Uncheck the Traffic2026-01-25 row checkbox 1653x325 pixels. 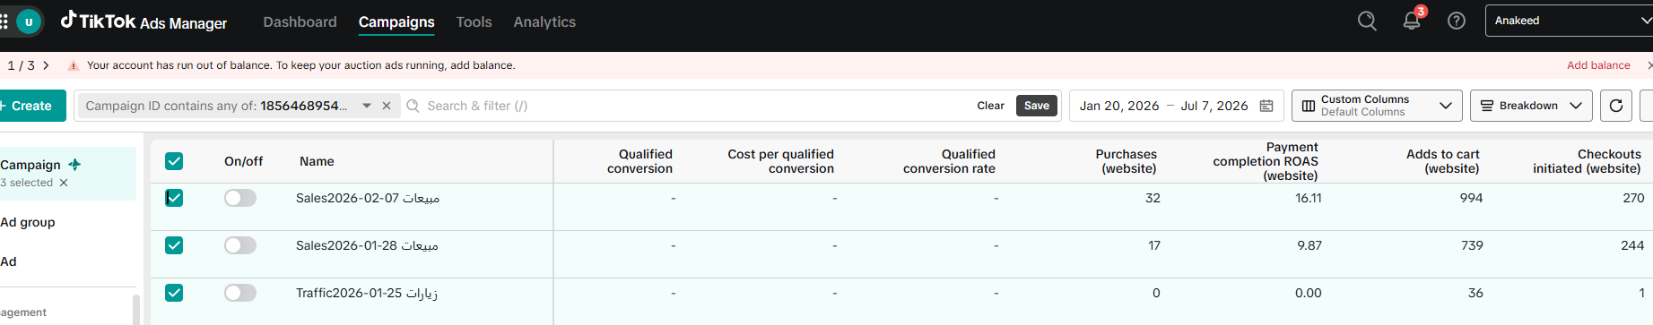[174, 293]
